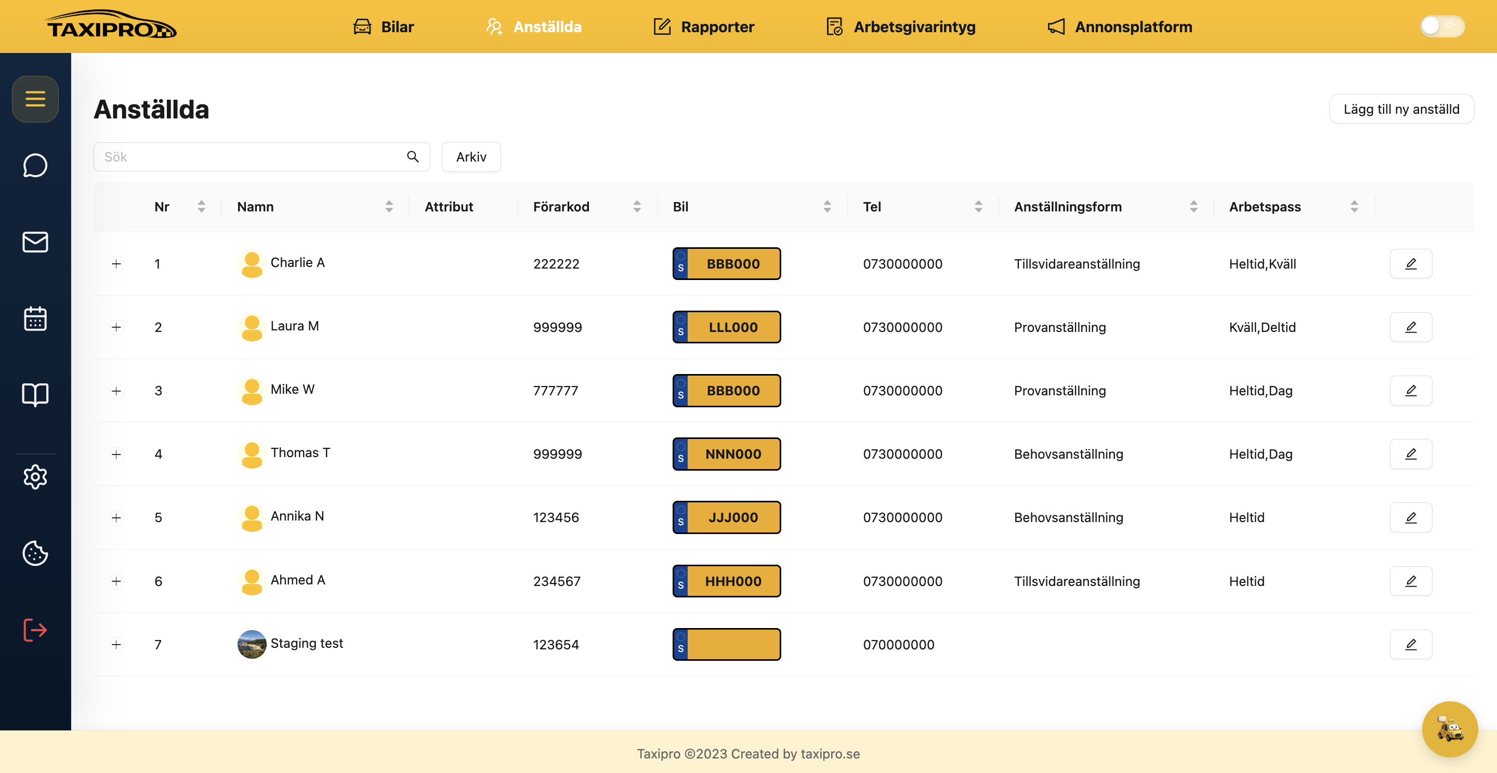Open the hamburger menu in sidebar
This screenshot has height=773, width=1497.
(35, 99)
